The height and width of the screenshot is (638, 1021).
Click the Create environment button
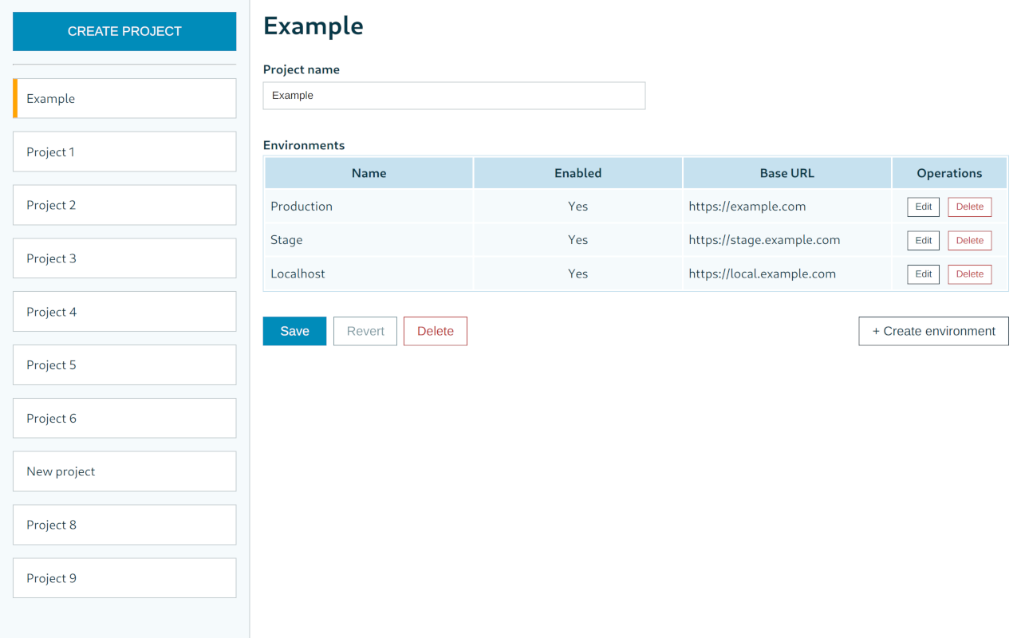point(933,331)
